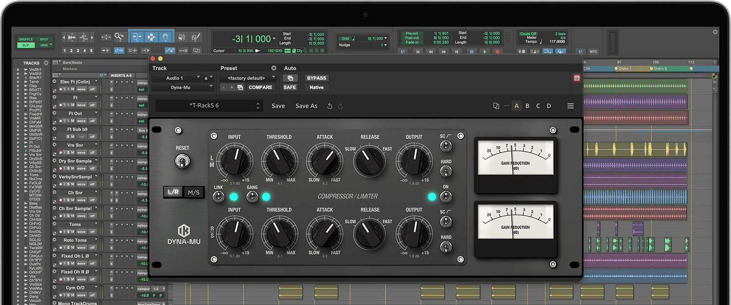The width and height of the screenshot is (731, 305).
Task: Switch to preset slot B
Action: coord(527,106)
